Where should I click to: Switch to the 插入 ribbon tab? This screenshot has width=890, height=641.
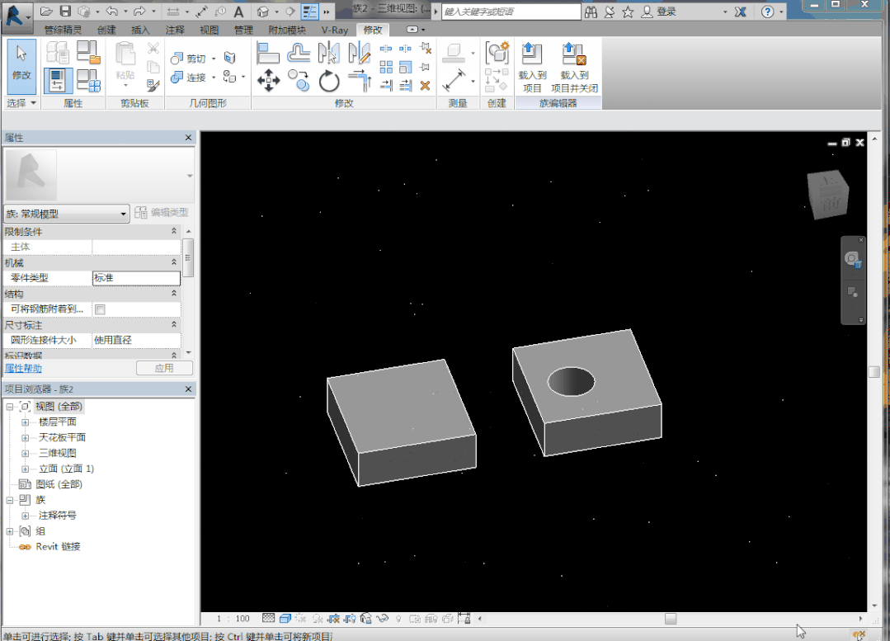[141, 30]
